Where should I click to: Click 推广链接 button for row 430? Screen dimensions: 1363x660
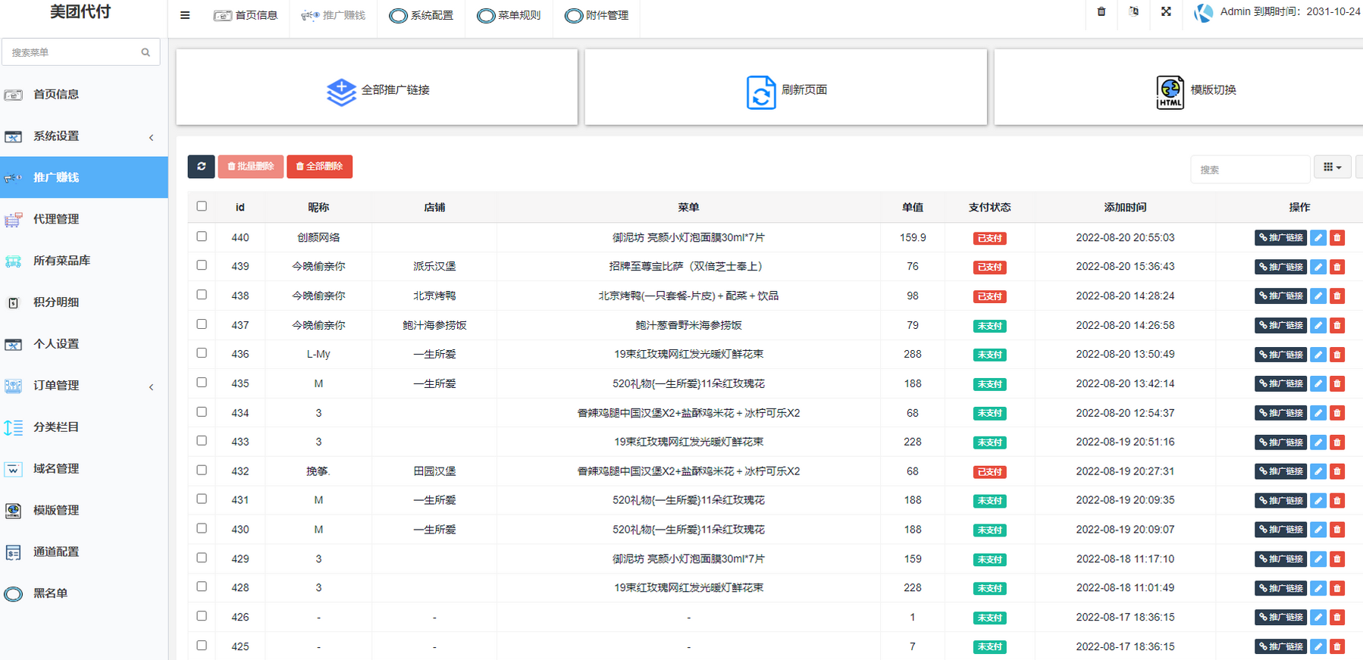point(1280,530)
